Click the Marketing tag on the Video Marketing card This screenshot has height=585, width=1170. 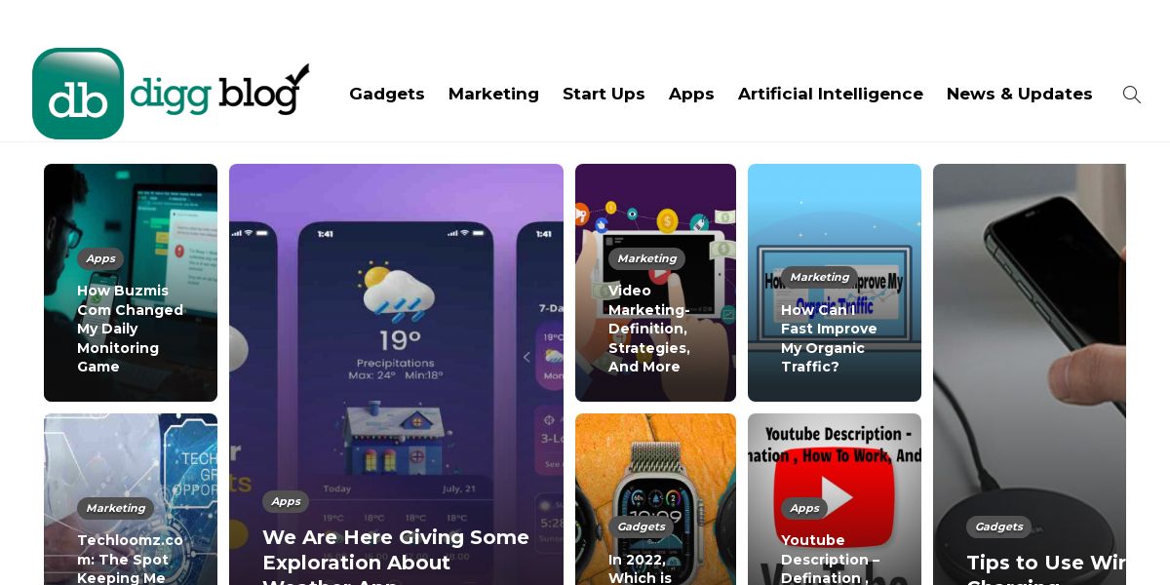click(646, 258)
